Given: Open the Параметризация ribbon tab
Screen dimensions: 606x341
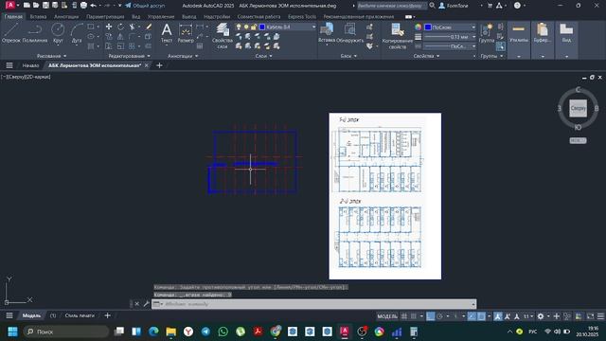Looking at the screenshot, I should [105, 17].
